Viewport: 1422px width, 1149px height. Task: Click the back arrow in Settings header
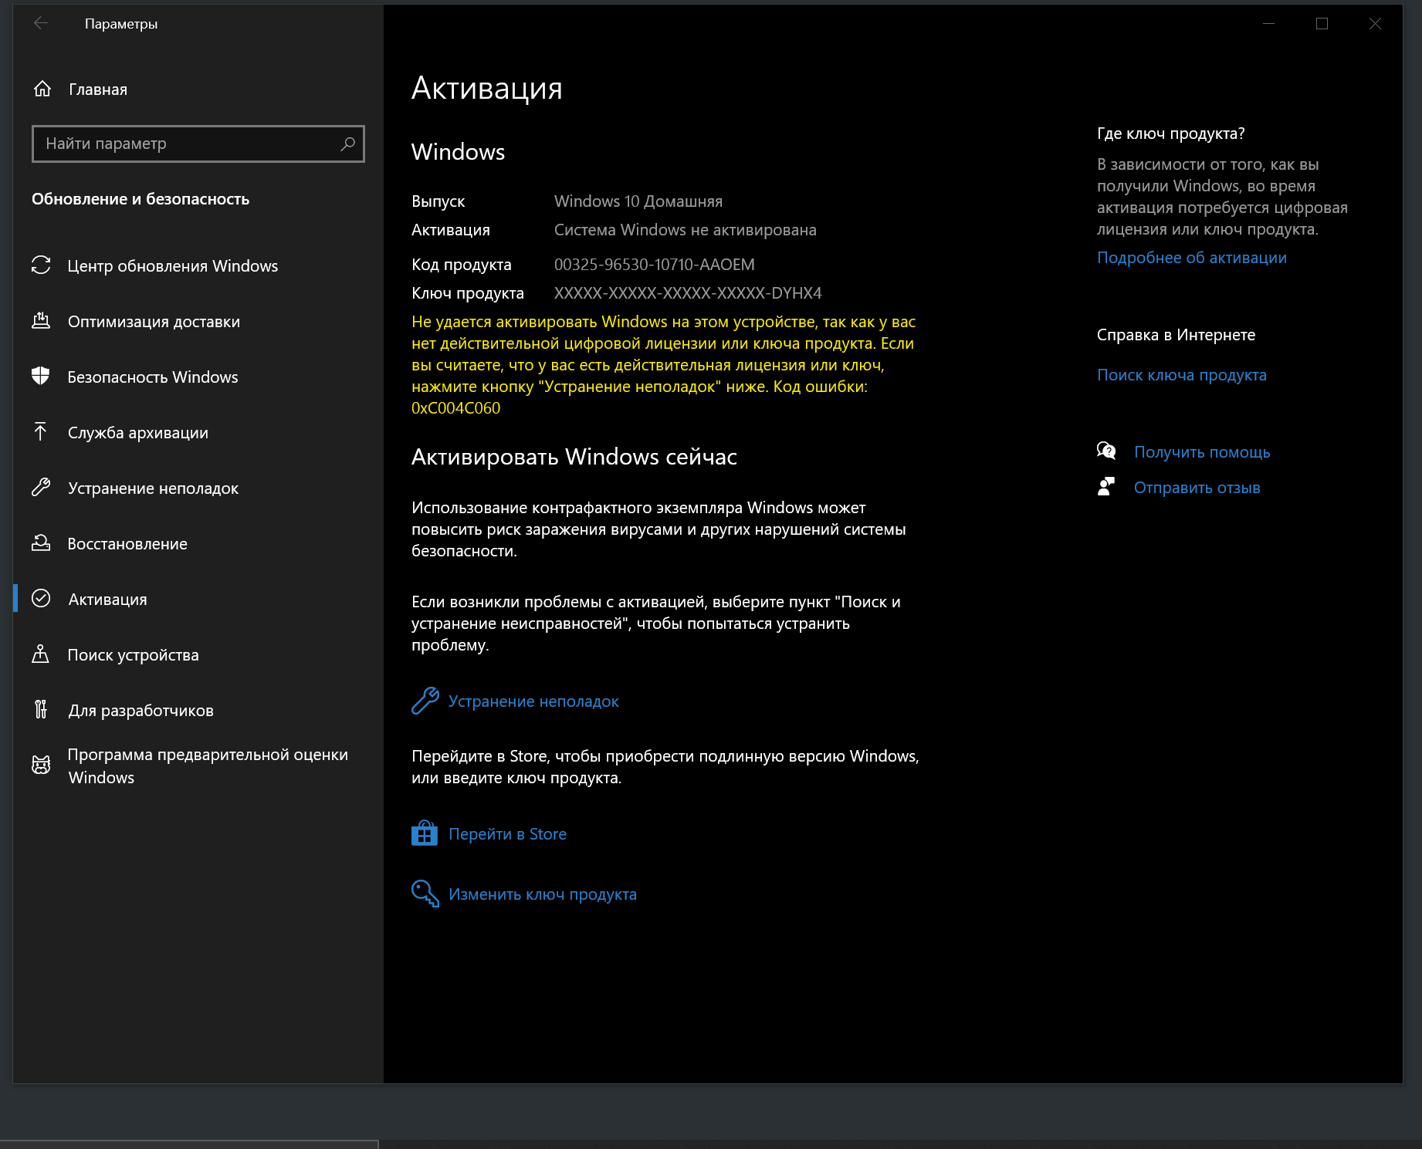pos(41,23)
